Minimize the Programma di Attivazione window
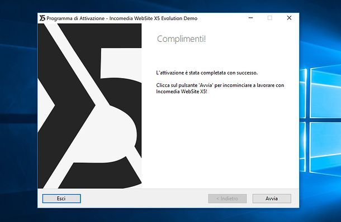 coord(251,18)
